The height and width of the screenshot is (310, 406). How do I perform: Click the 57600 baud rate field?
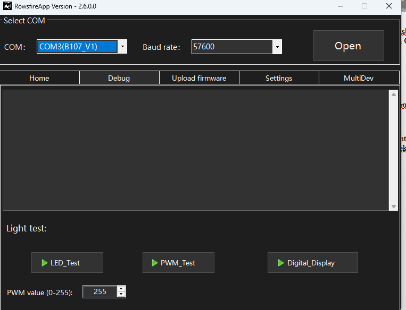(x=232, y=47)
